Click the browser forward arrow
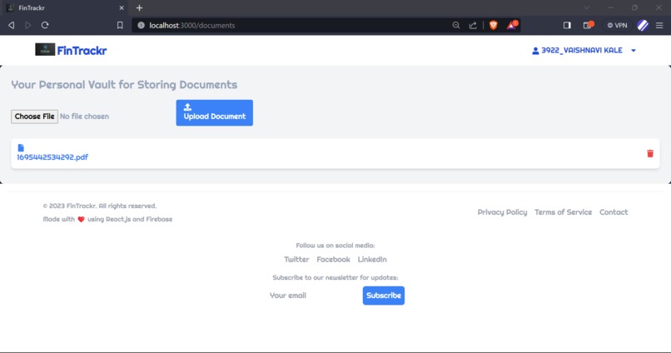The image size is (671, 353). coord(28,25)
